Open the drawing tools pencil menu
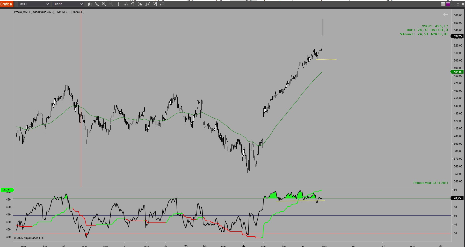This screenshot has height=247, width=465. point(97,4)
